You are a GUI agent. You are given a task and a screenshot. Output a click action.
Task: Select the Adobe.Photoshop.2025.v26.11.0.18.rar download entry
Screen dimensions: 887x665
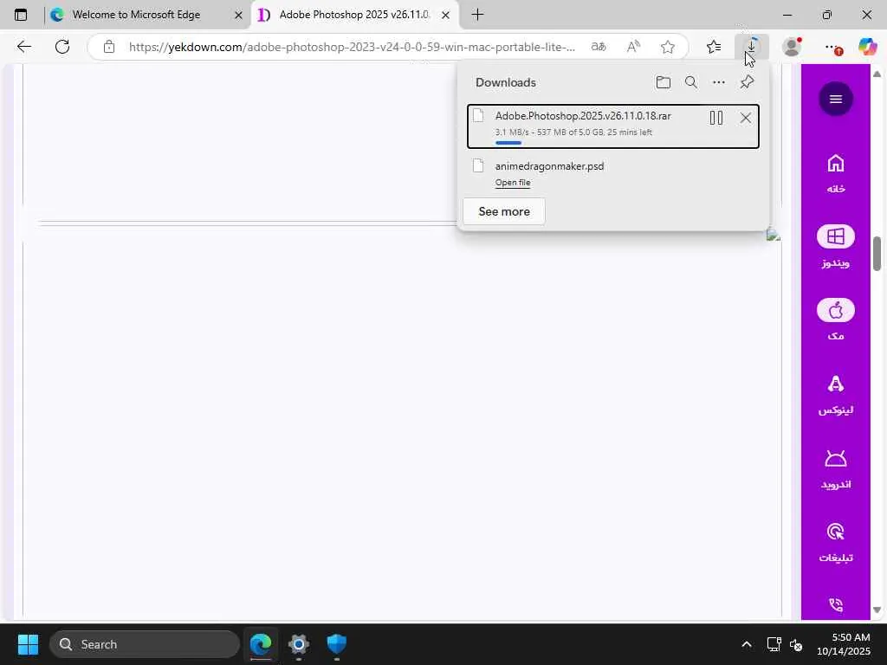tap(613, 126)
